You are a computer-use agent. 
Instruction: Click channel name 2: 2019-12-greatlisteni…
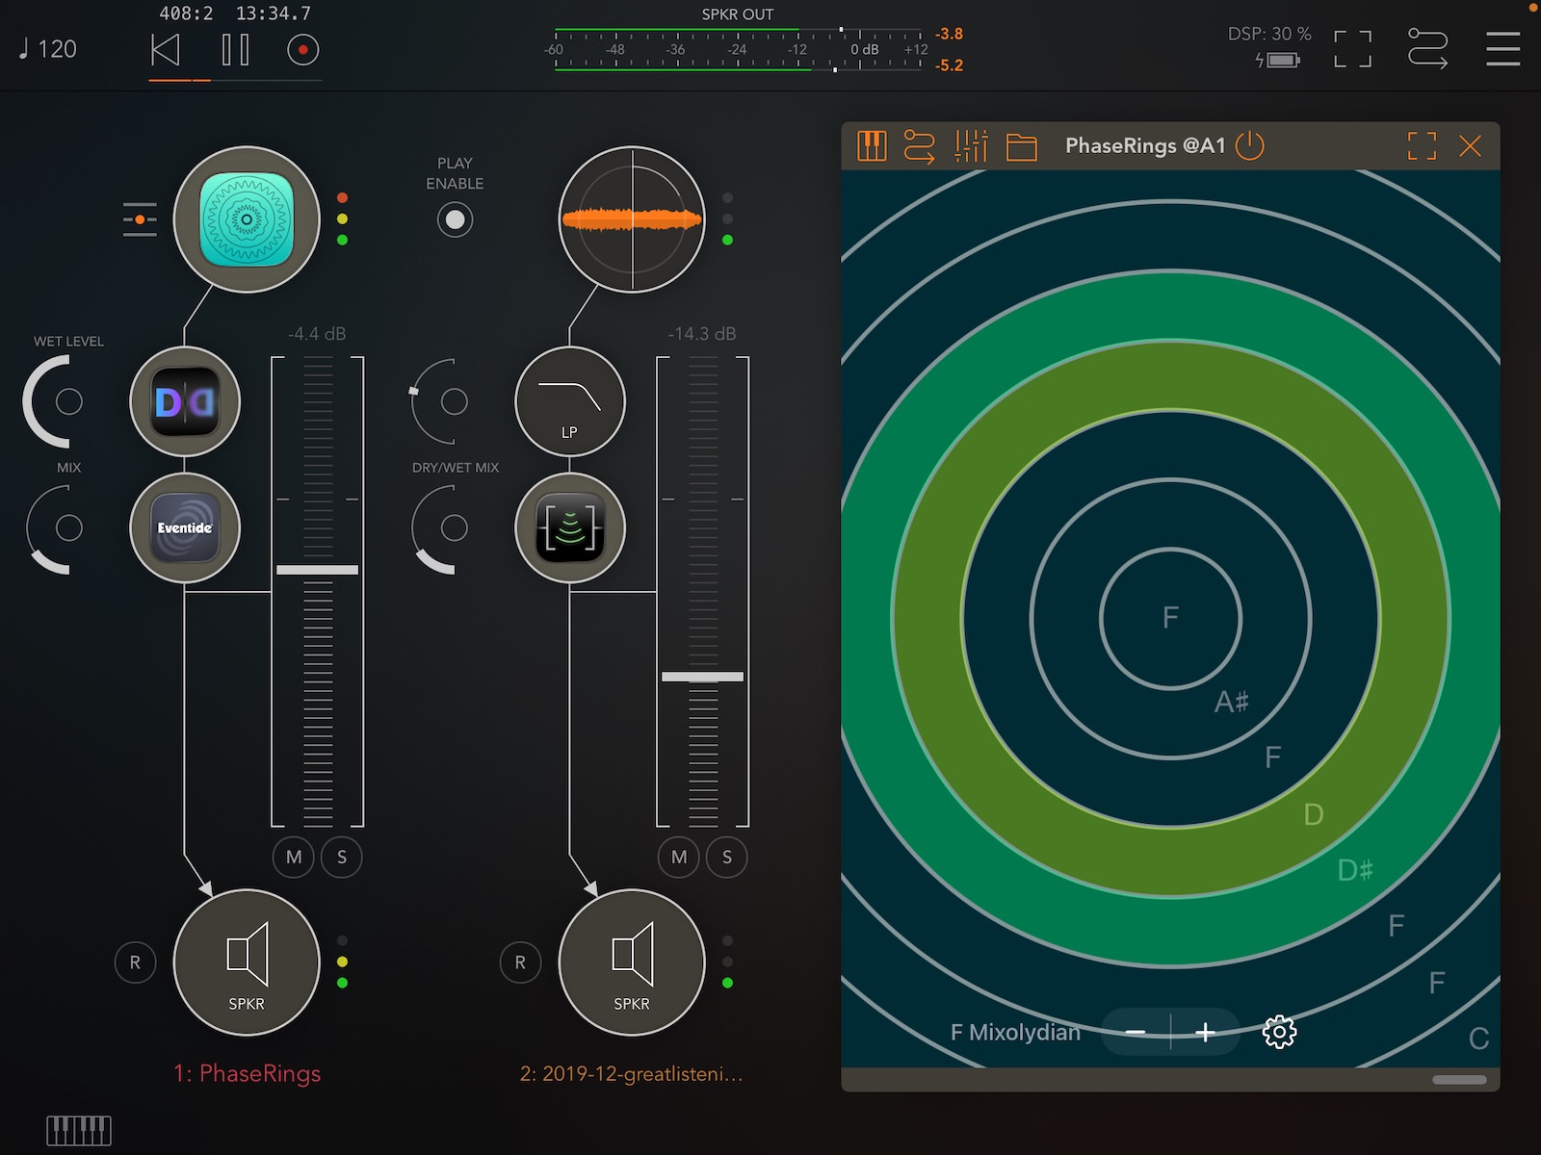coord(632,1073)
